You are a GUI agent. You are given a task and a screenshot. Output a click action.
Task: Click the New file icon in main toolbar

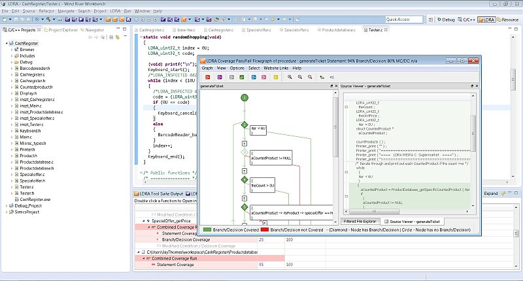(x=5, y=20)
